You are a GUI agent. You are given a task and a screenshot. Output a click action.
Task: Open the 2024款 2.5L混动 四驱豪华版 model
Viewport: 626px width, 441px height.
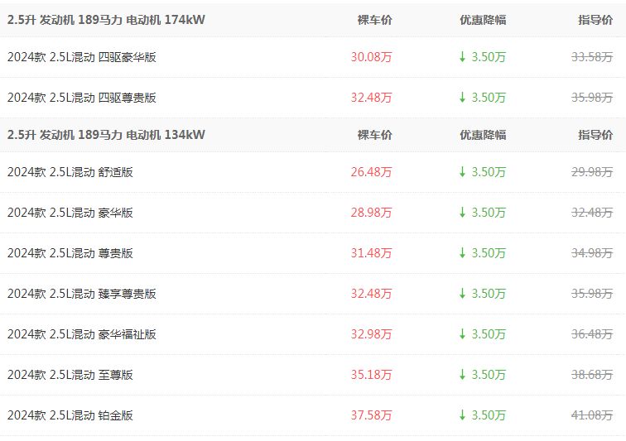[81, 57]
